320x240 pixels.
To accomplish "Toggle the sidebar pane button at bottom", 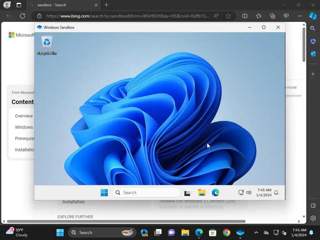I will coord(313,206).
